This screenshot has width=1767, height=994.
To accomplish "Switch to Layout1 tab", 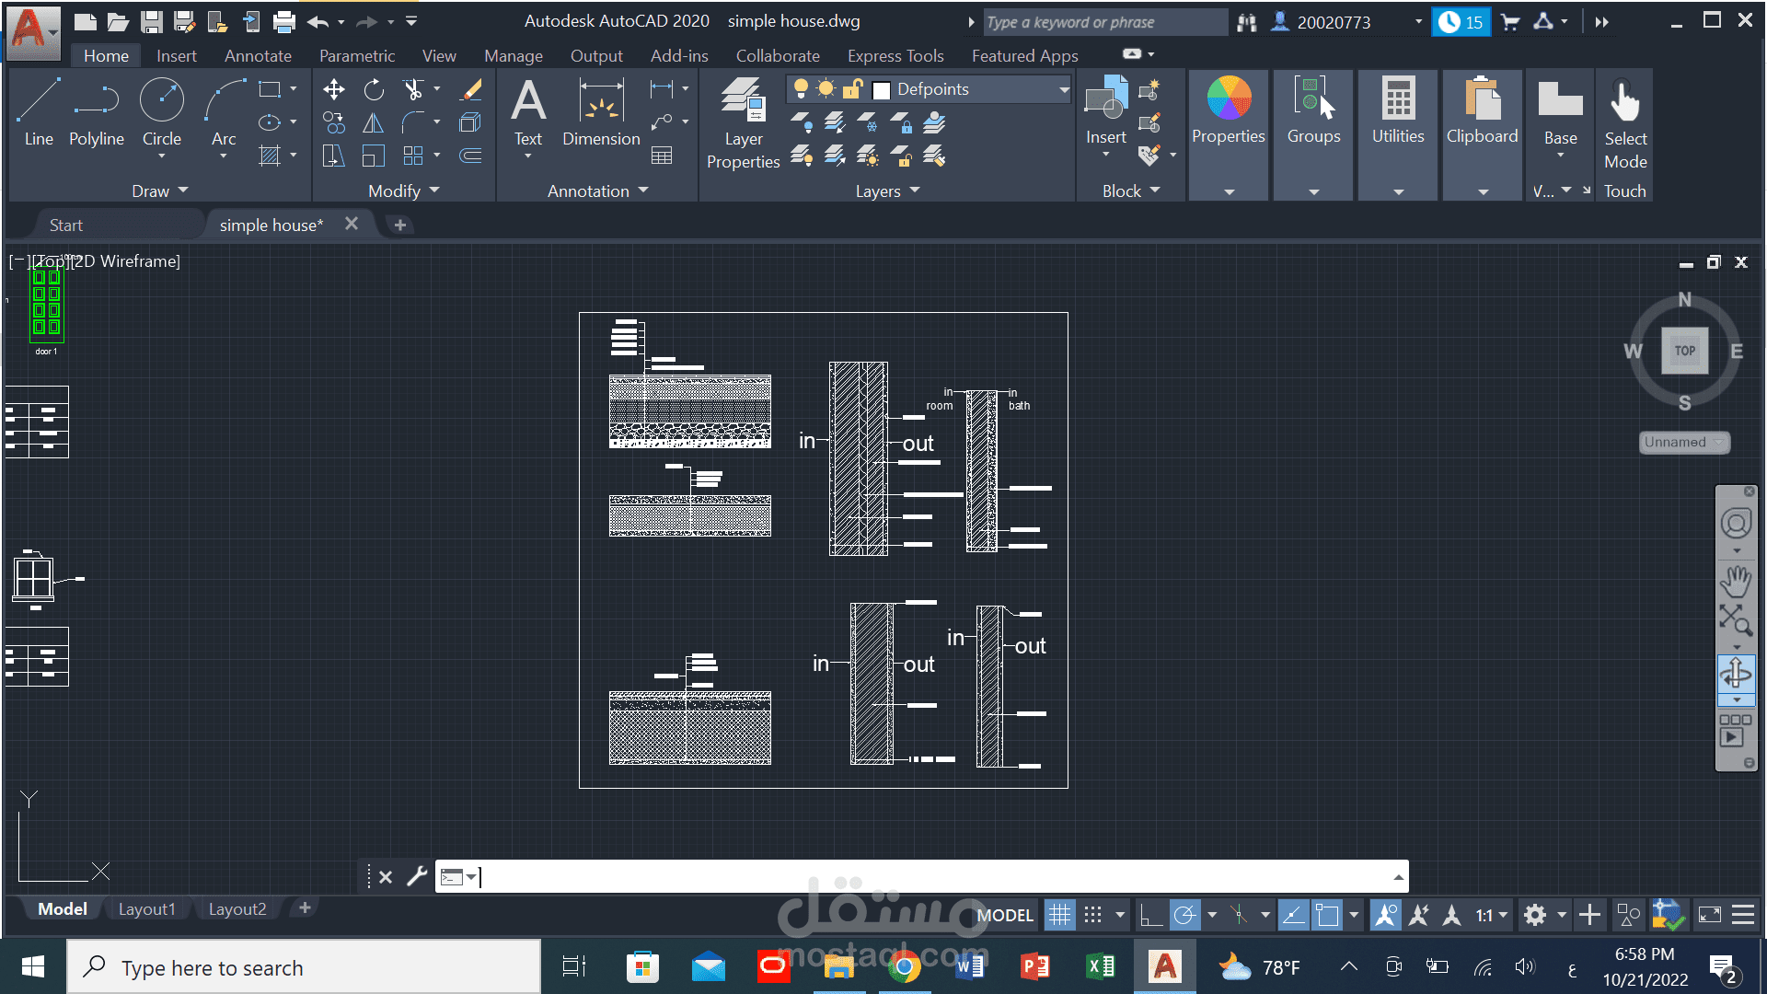I will point(146,908).
